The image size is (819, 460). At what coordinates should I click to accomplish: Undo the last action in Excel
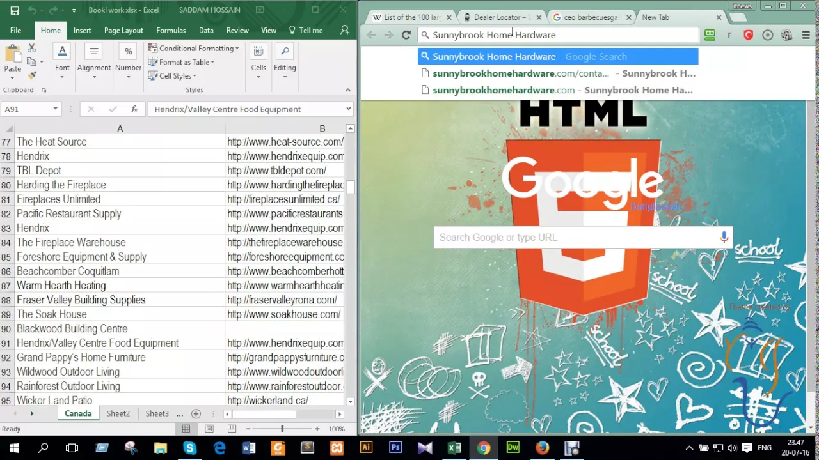(x=33, y=10)
